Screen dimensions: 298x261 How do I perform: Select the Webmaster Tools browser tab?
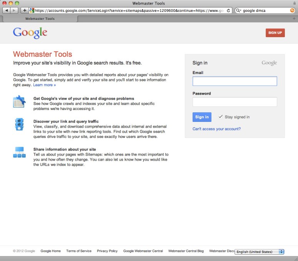[x=40, y=18]
